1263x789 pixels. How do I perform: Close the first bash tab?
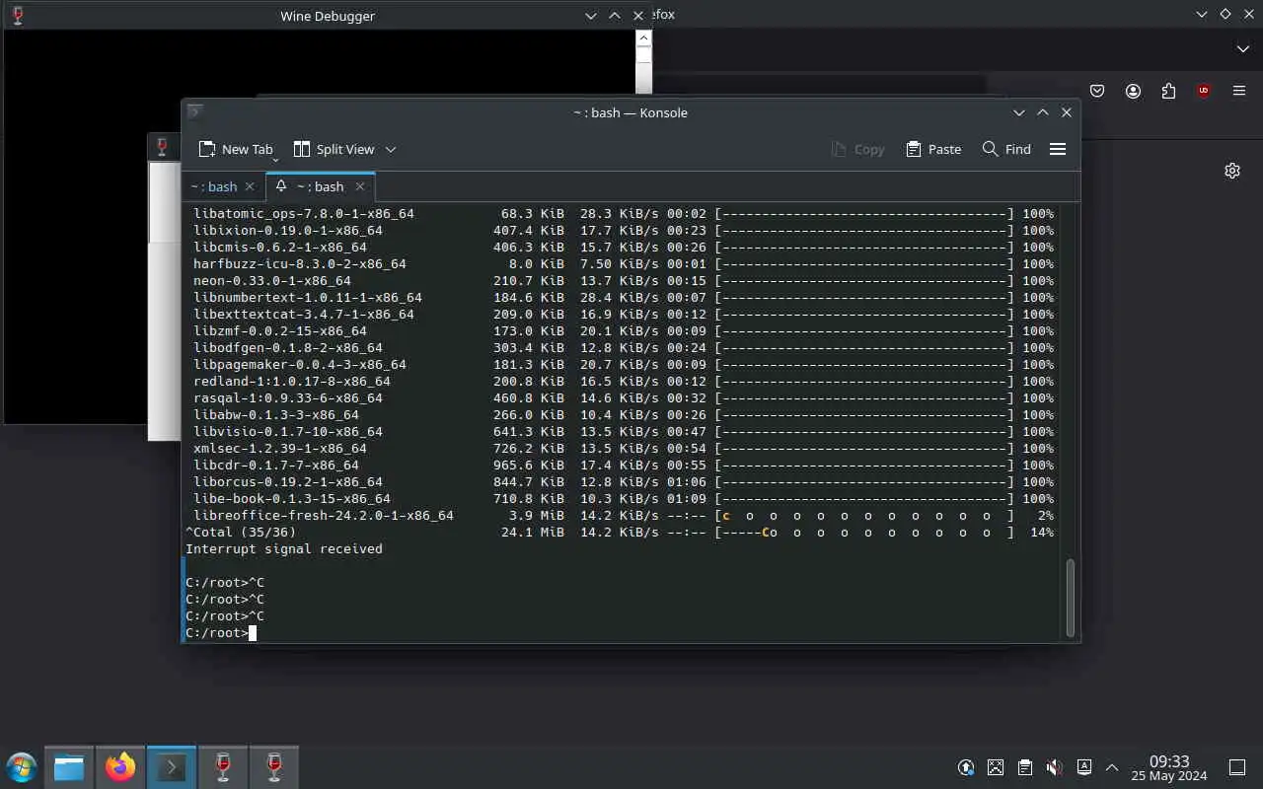click(x=250, y=186)
